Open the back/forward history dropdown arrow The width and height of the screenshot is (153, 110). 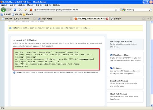(11, 10)
